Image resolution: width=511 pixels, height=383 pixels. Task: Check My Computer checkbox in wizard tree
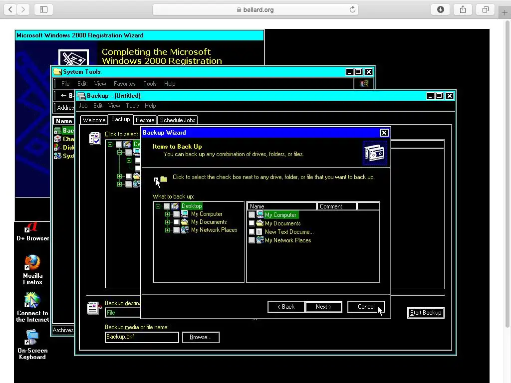click(x=176, y=214)
